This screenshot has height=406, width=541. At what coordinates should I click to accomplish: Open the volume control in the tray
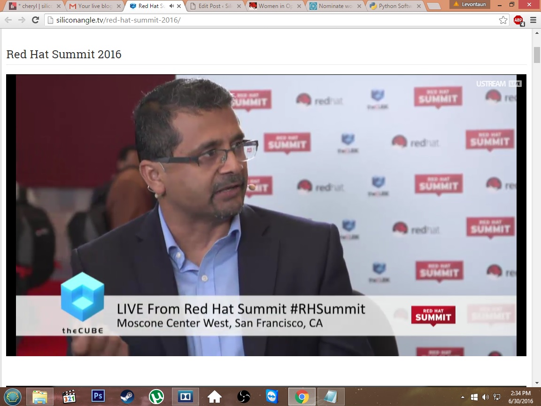tap(486, 398)
